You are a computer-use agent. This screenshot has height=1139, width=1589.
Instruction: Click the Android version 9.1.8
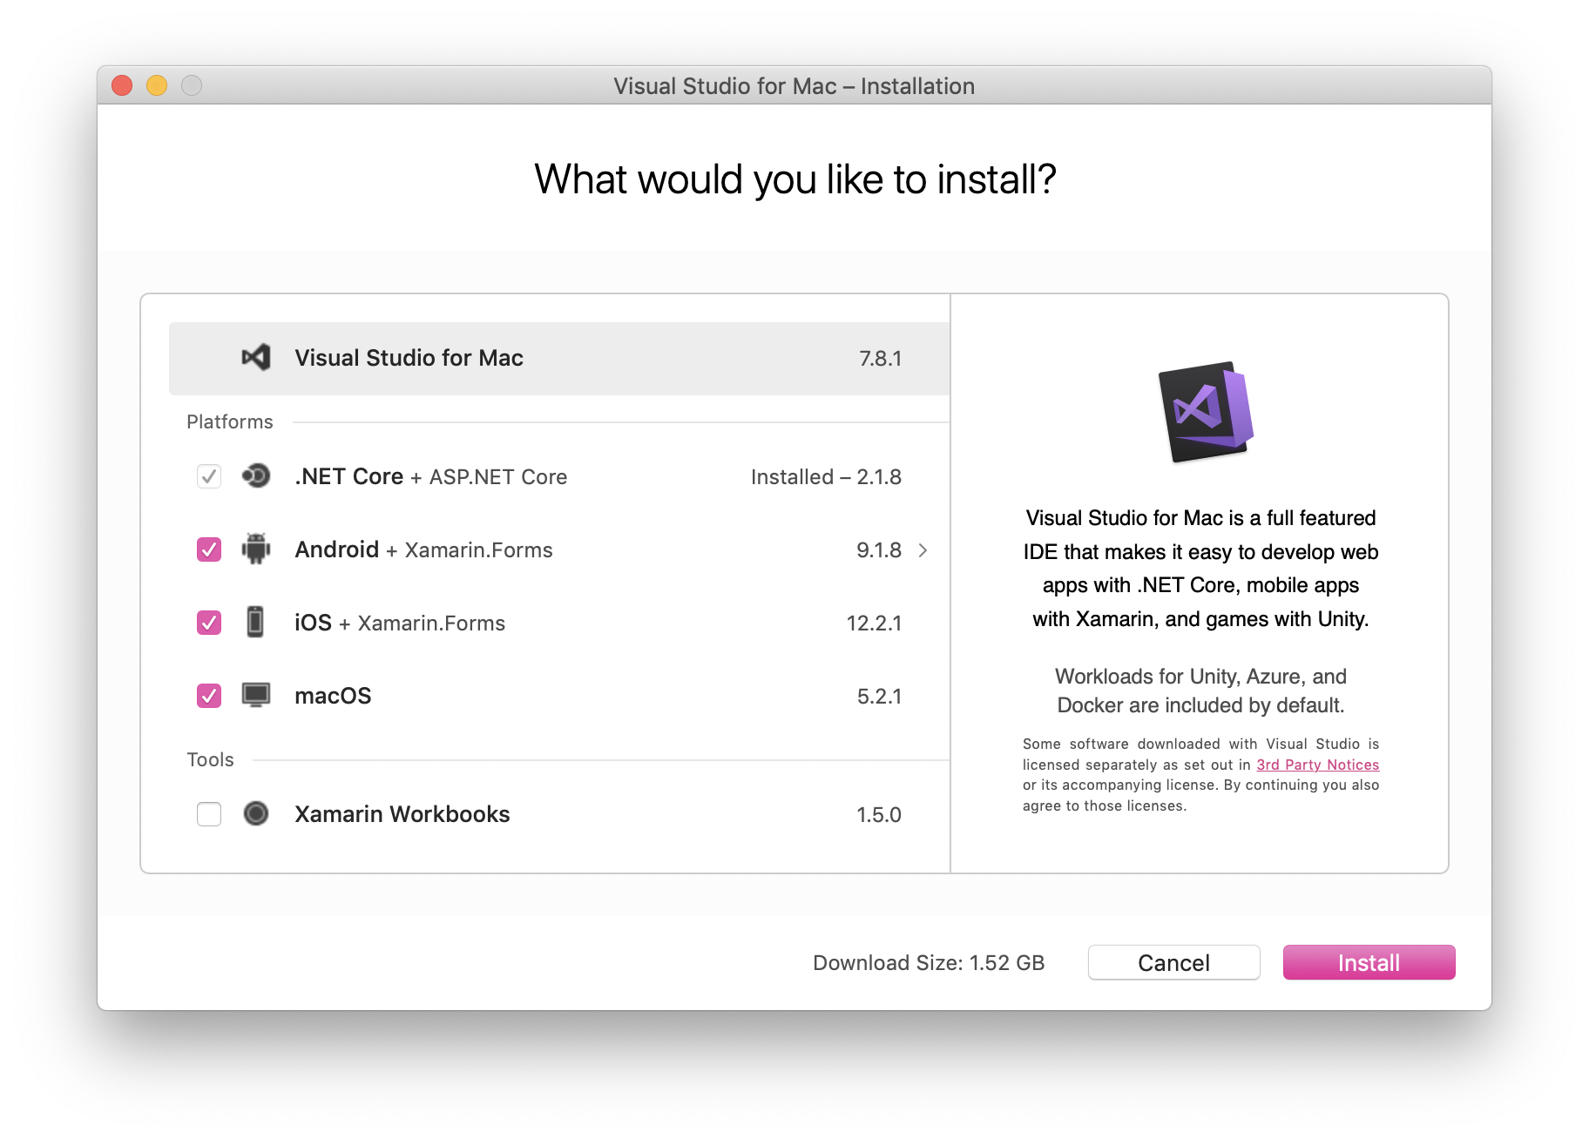(879, 550)
